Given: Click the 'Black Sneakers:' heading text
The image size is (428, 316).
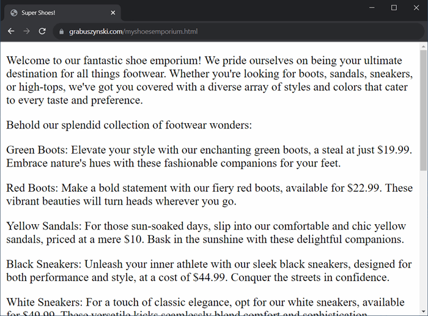Looking at the screenshot, I should click(44, 265).
